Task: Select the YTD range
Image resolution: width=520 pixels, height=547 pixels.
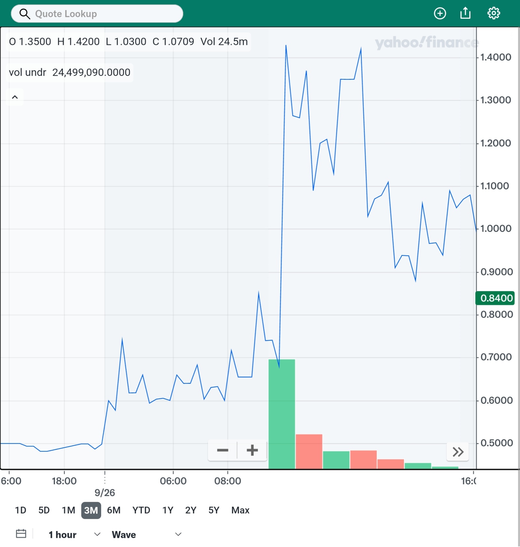Action: point(141,510)
